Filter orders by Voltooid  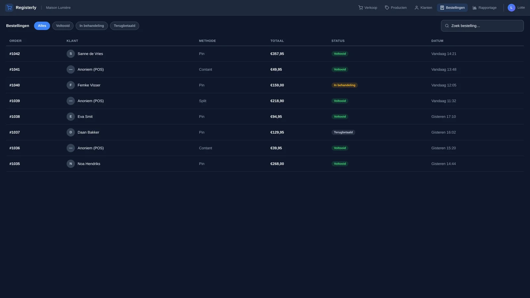63,26
